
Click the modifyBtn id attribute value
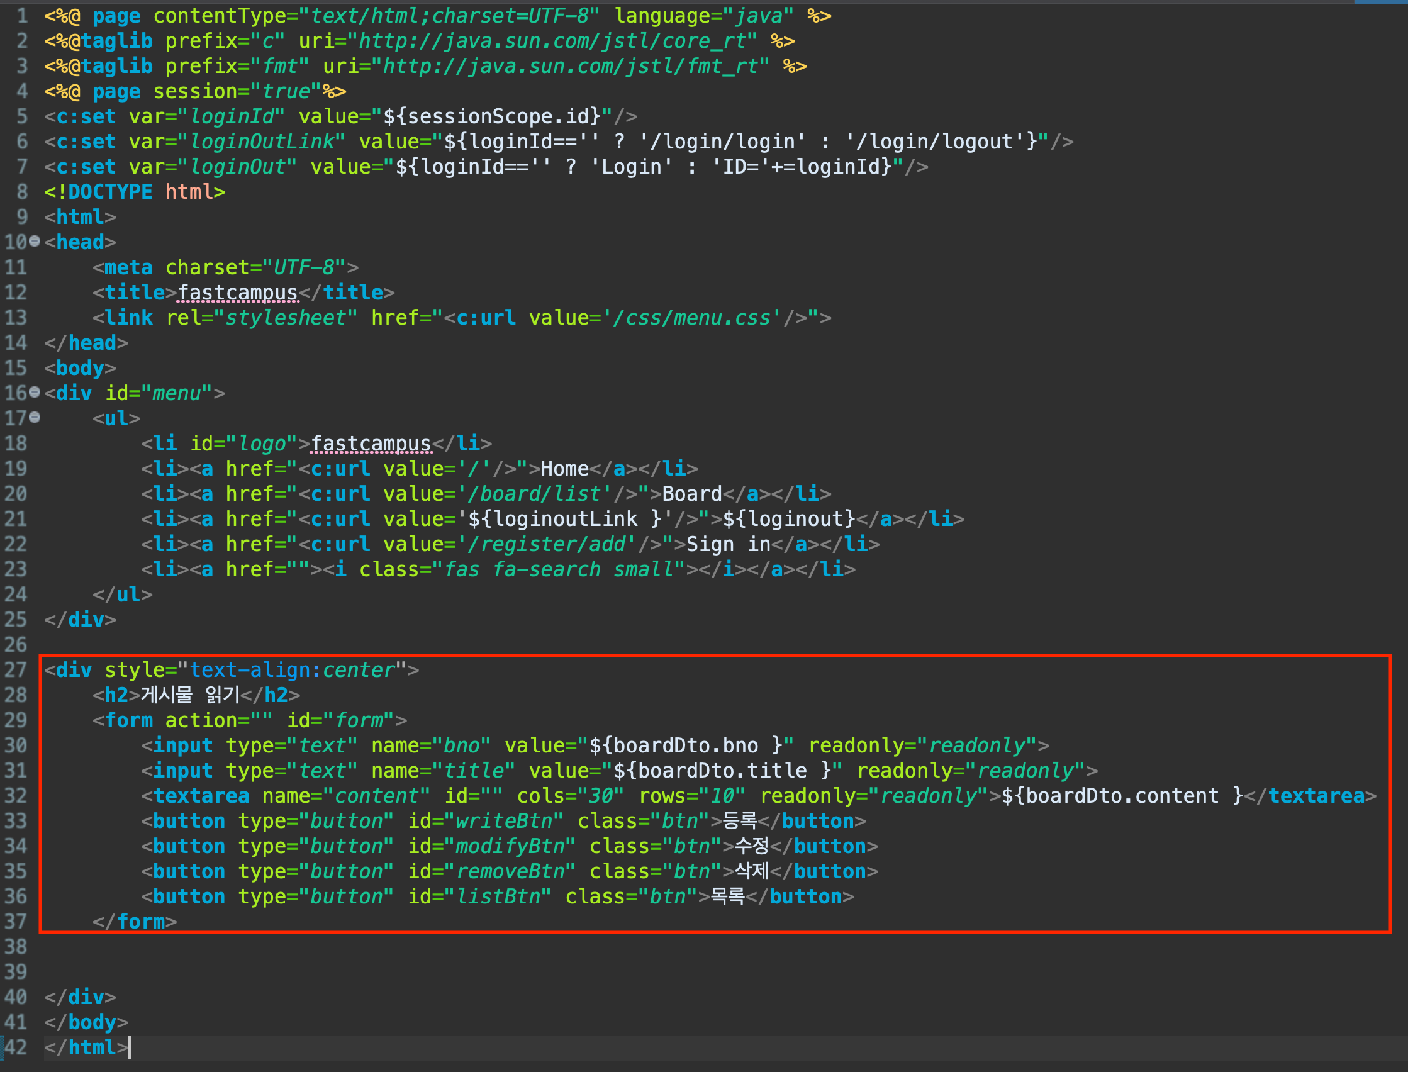click(509, 846)
